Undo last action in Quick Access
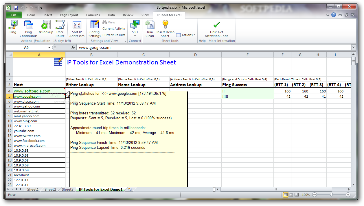 click(23, 8)
